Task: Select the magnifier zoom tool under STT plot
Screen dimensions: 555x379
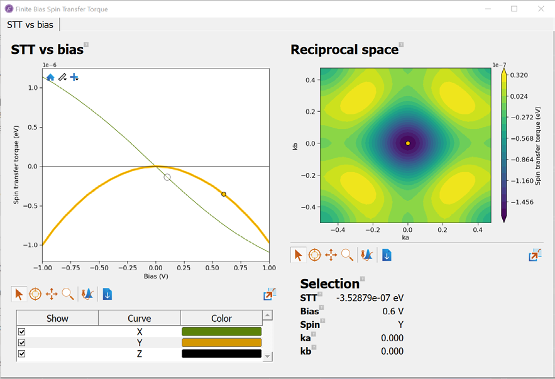Action: (68, 294)
